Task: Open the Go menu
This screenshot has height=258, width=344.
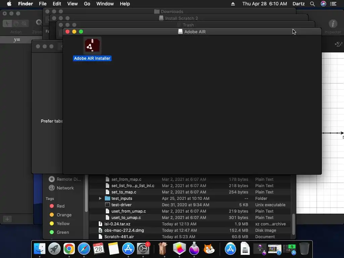Action: [x=87, y=4]
